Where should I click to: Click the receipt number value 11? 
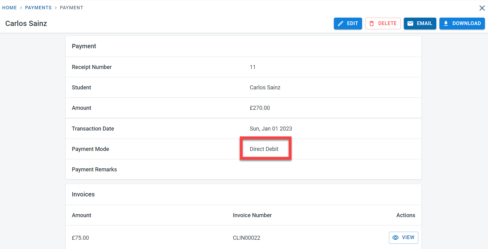(x=253, y=67)
